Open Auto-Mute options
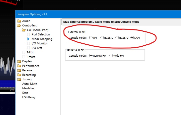Image resolution: width=181 pixels, height=115 pixels. 30,84
